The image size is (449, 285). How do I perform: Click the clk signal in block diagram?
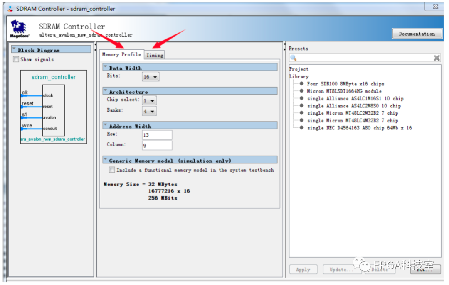pyautogui.click(x=25, y=93)
